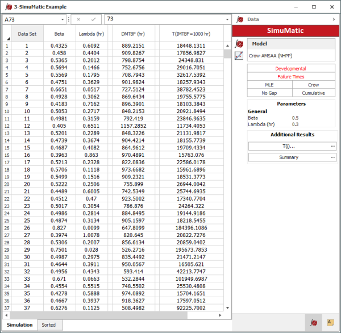Image resolution: width=341 pixels, height=333 pixels.
Task: Select the Simulation tab
Action: coord(20,324)
